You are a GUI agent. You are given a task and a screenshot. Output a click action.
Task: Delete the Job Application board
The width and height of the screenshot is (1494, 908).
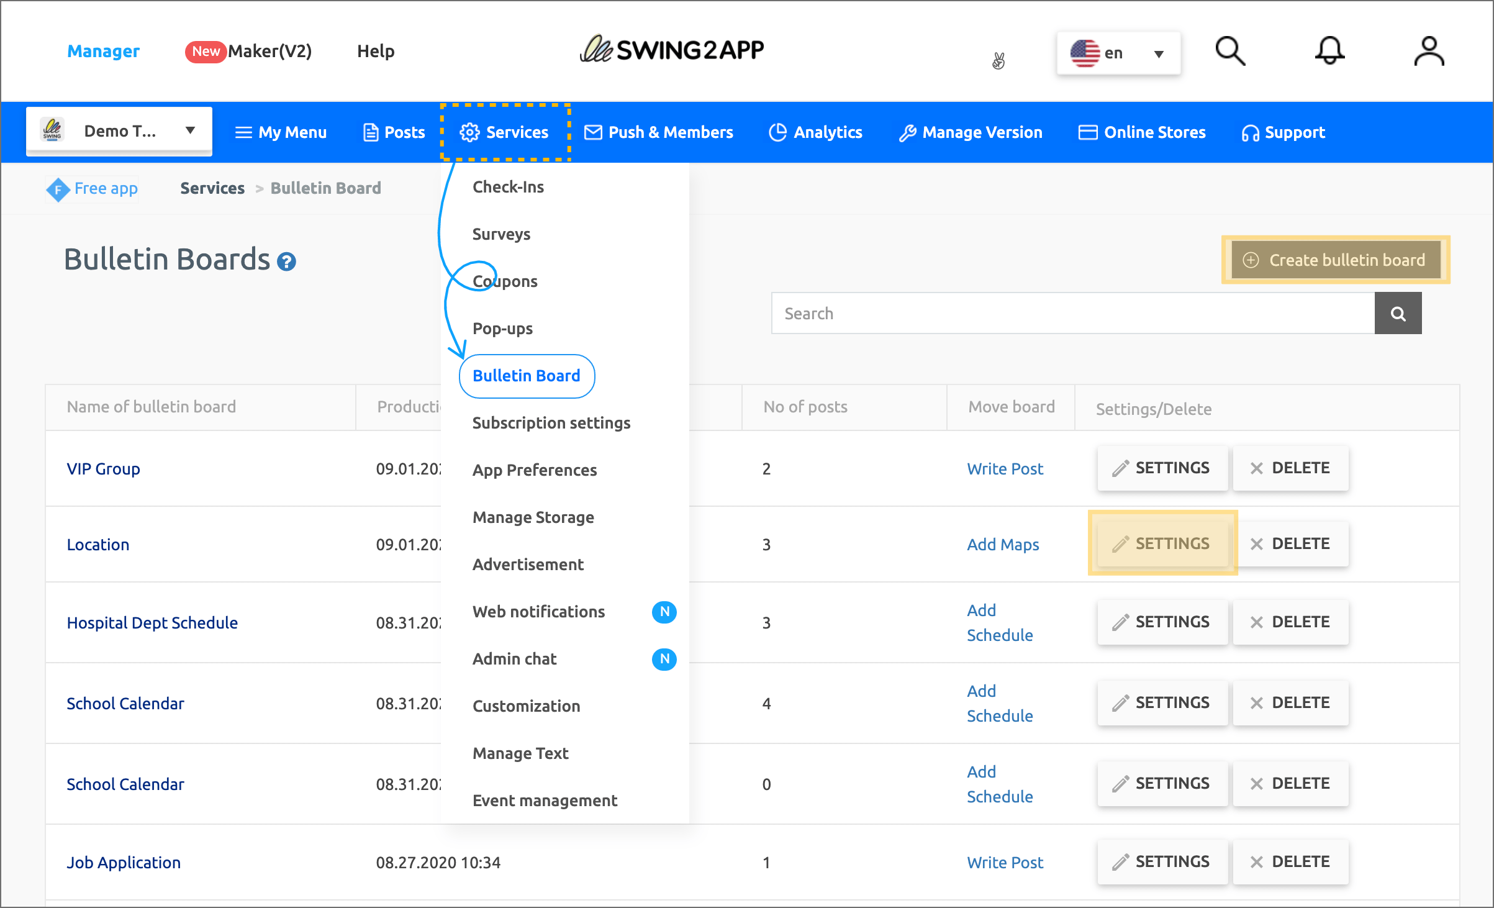click(1290, 861)
